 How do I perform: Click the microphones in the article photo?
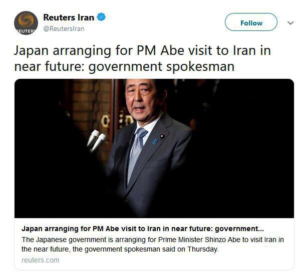(x=97, y=140)
